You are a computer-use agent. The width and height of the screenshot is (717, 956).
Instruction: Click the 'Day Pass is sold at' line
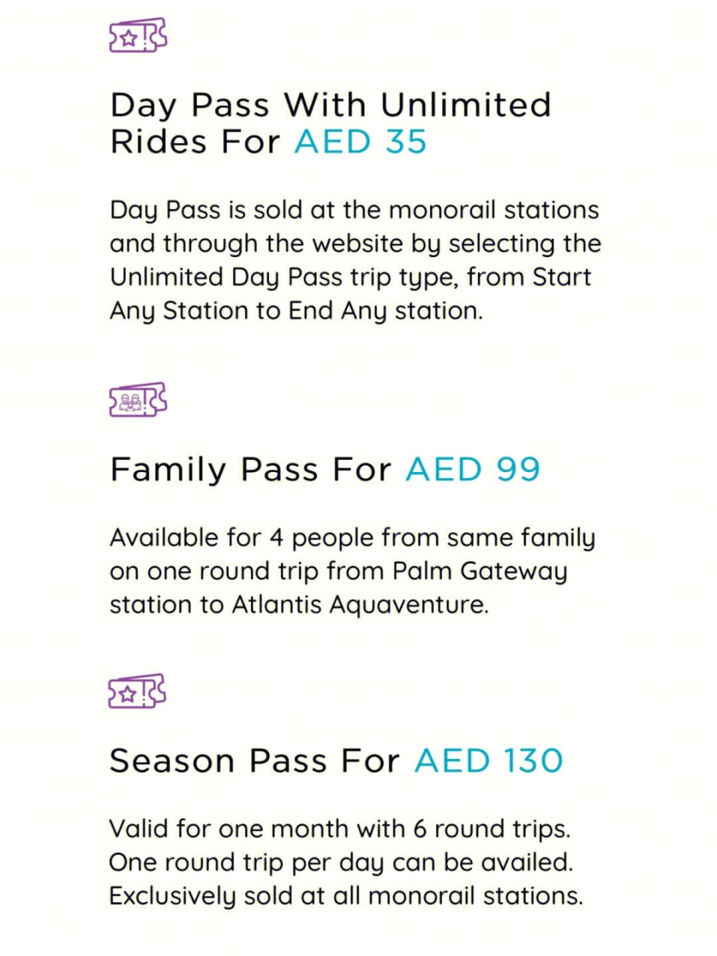point(354,210)
